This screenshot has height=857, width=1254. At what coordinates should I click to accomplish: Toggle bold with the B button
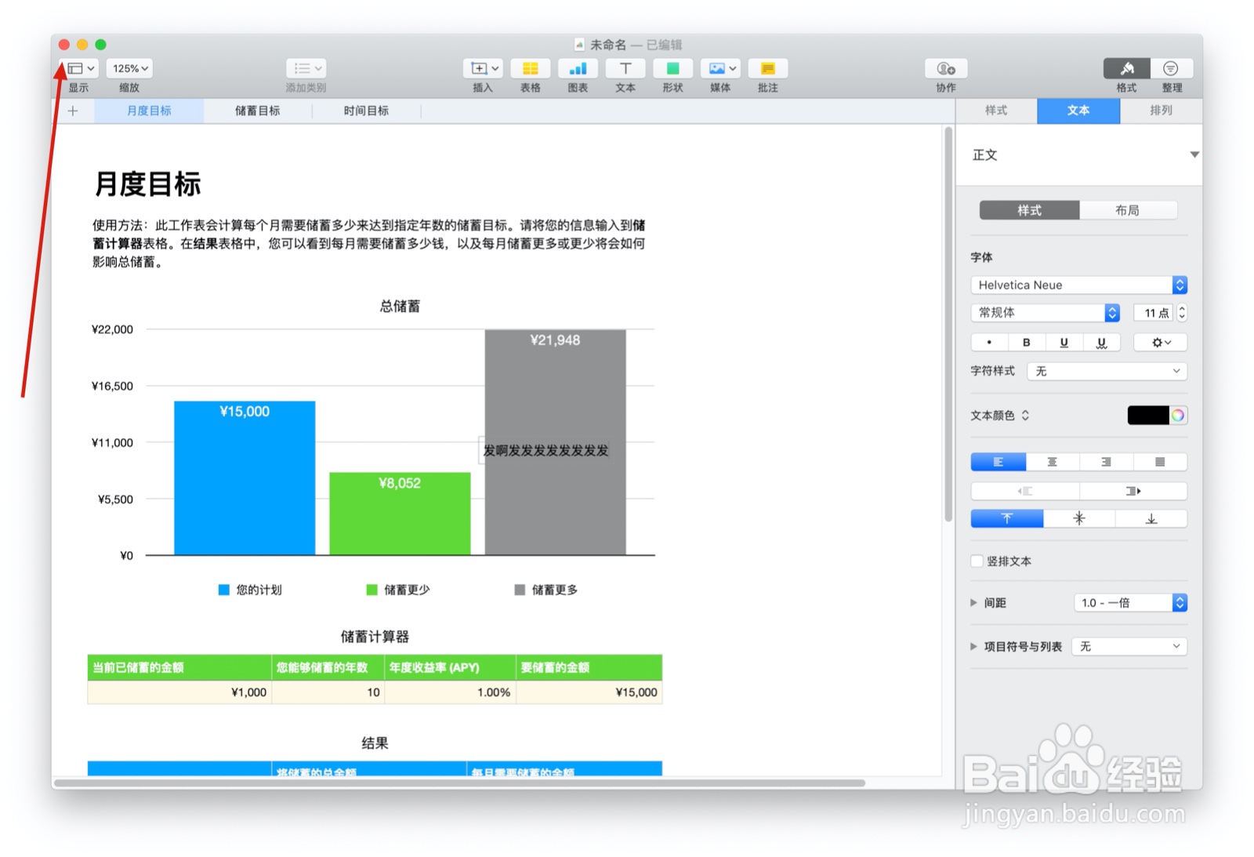point(1027,342)
